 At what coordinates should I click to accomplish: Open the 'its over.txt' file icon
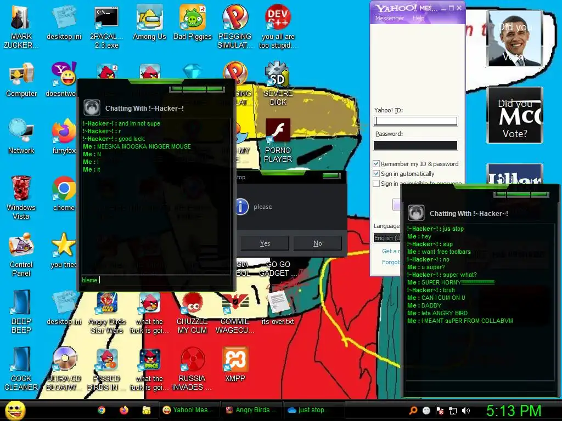(x=278, y=308)
